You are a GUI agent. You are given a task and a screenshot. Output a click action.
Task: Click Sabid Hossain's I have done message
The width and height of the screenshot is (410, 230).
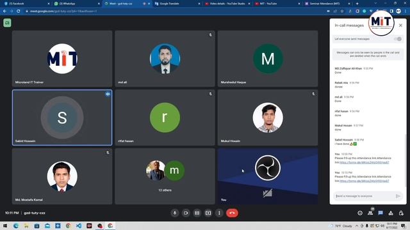pyautogui.click(x=346, y=144)
